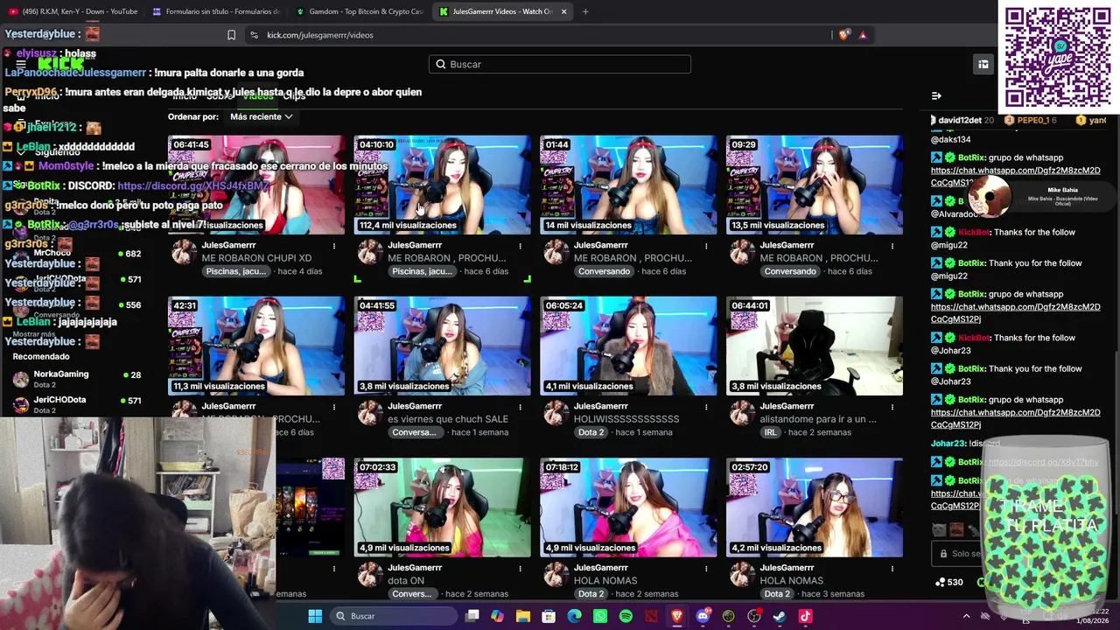The height and width of the screenshot is (630, 1120).
Task: Play the 04:10:10 video thumbnail
Action: click(x=442, y=185)
